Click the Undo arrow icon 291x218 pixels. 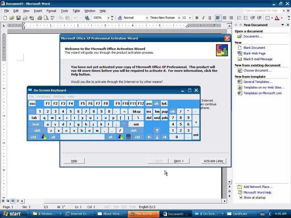click(76, 18)
